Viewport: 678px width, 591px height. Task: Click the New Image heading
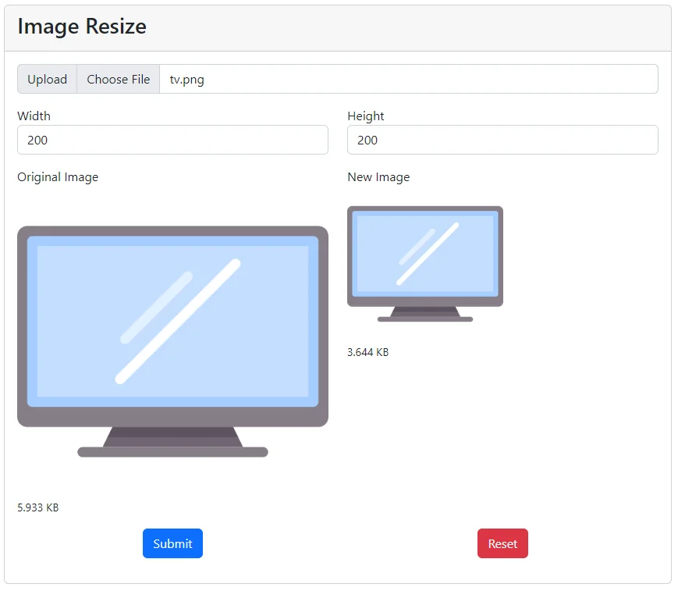point(378,177)
